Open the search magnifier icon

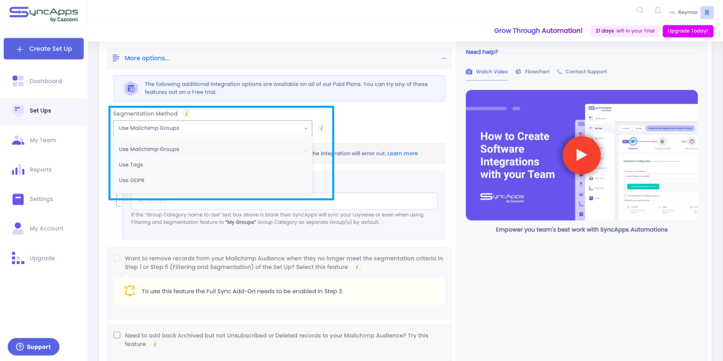point(640,10)
